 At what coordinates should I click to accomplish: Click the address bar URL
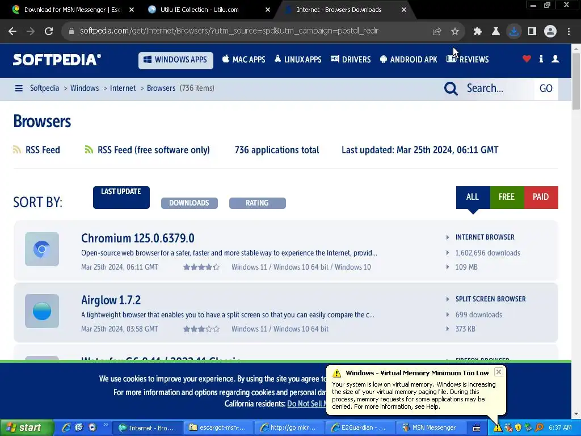point(229,31)
